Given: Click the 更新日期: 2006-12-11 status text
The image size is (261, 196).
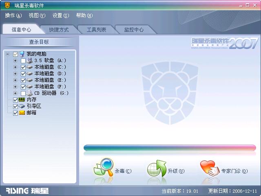Looking at the screenshot, I should click(232, 191).
